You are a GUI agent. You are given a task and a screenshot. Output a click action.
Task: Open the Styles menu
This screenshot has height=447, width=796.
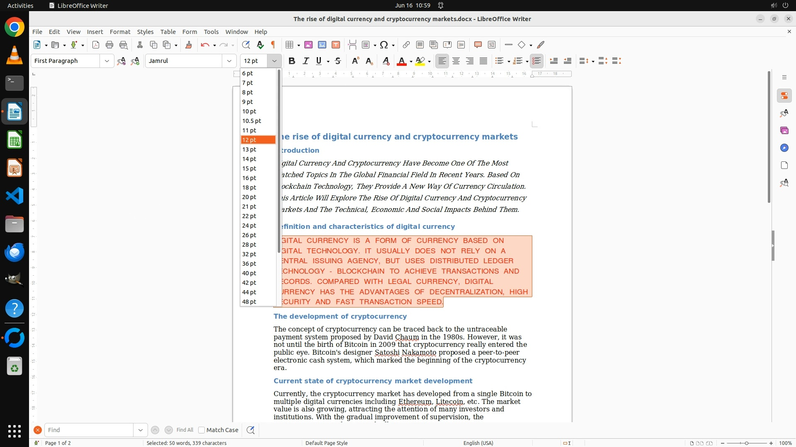(x=145, y=31)
